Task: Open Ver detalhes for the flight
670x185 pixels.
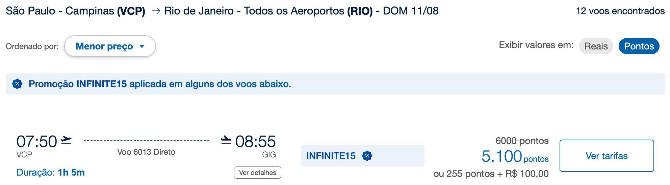Action: [x=258, y=173]
